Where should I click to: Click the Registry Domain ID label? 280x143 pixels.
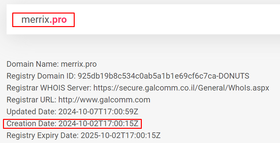(x=41, y=76)
